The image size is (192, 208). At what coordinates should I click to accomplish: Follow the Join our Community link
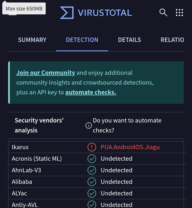pos(46,73)
